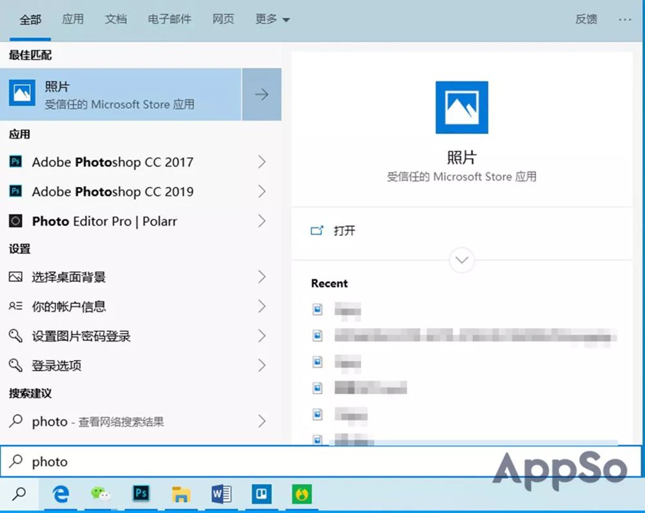Expand the 照片 result arrow
Screen dimensions: 645x513
[x=262, y=95]
